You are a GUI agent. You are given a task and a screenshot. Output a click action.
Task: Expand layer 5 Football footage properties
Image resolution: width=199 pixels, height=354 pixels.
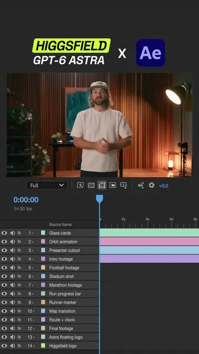tap(33, 268)
